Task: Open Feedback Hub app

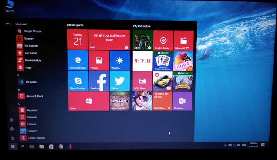Action: (x=29, y=60)
